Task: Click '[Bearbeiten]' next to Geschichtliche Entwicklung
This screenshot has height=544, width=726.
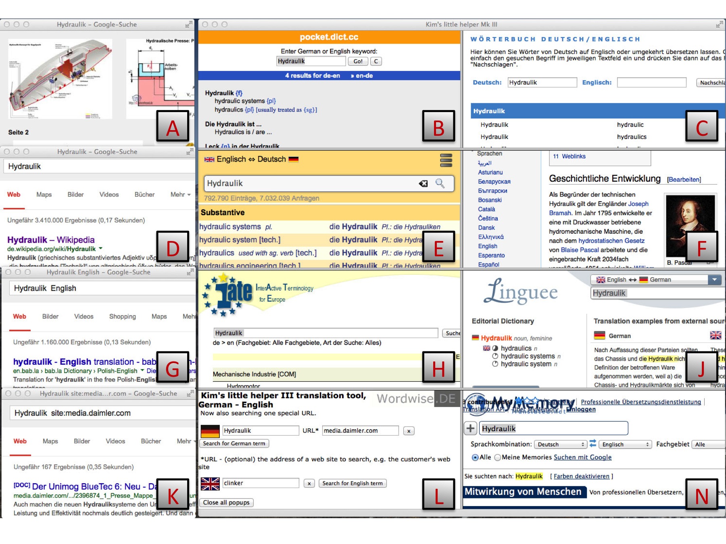Action: coord(684,180)
